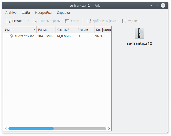This screenshot has height=136, width=171.
Task: Click the Extract toolbar button
Action: tap(15, 21)
